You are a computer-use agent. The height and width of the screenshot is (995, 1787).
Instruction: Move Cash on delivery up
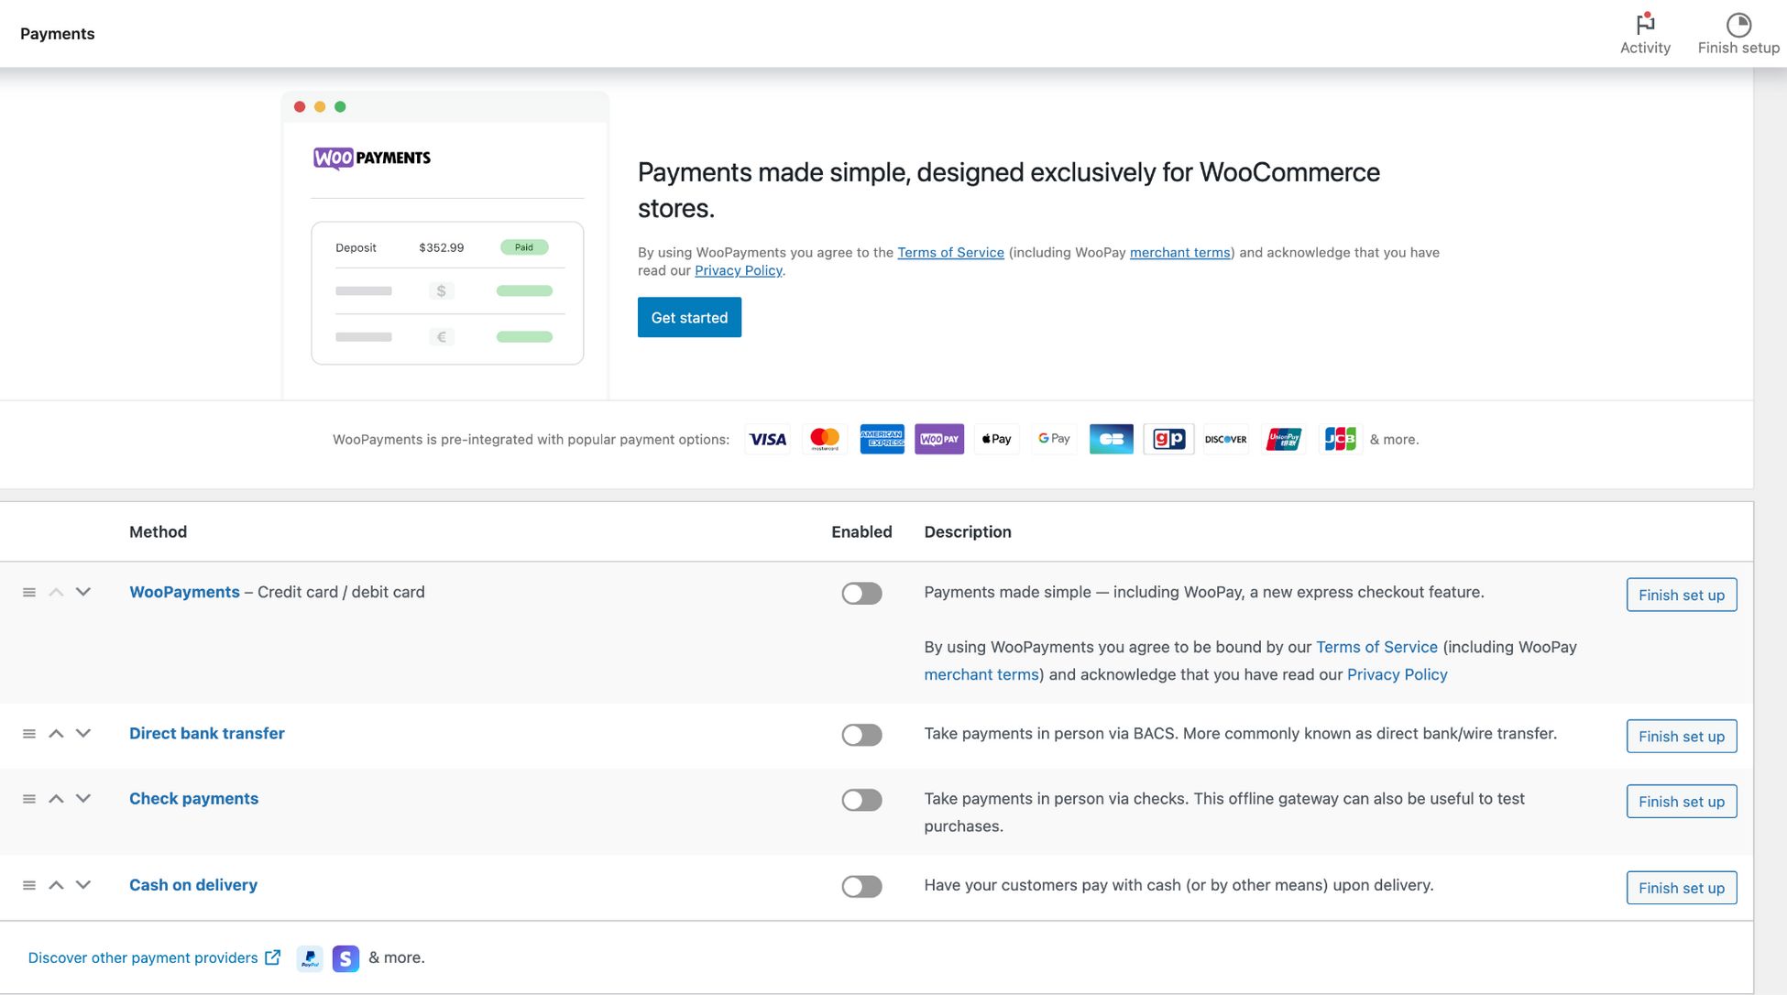click(56, 884)
